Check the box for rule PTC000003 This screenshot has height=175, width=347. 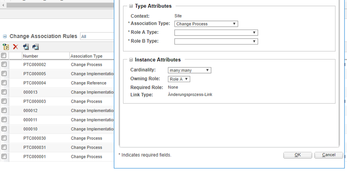(x=4, y=101)
